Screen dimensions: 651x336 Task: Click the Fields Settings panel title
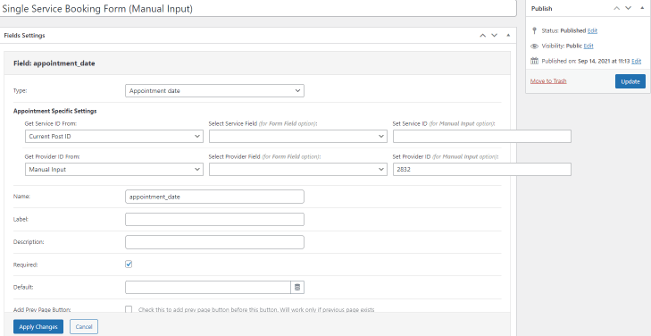[24, 36]
